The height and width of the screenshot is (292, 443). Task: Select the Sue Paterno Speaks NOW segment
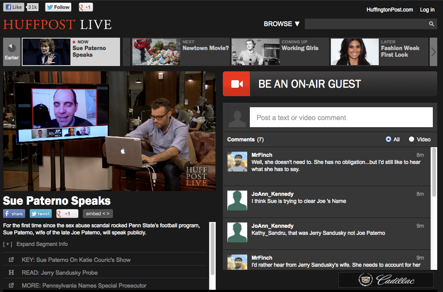71,52
